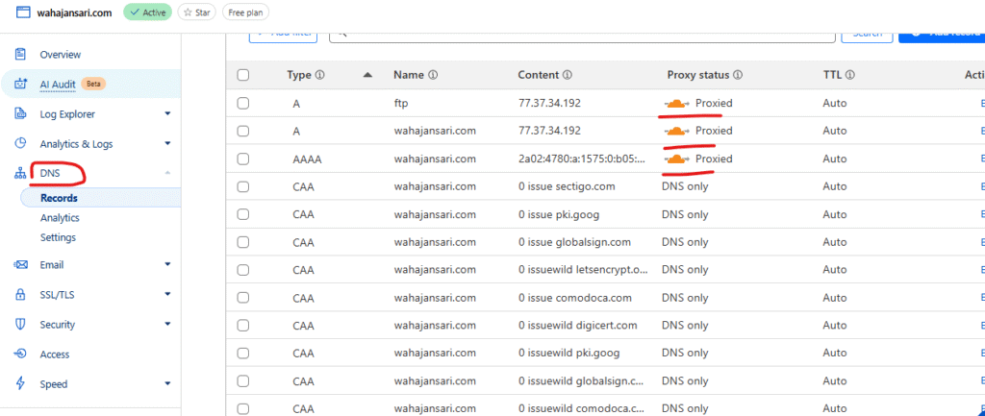Click the sort arrow in Type column
This screenshot has width=985, height=416.
pyautogui.click(x=367, y=75)
